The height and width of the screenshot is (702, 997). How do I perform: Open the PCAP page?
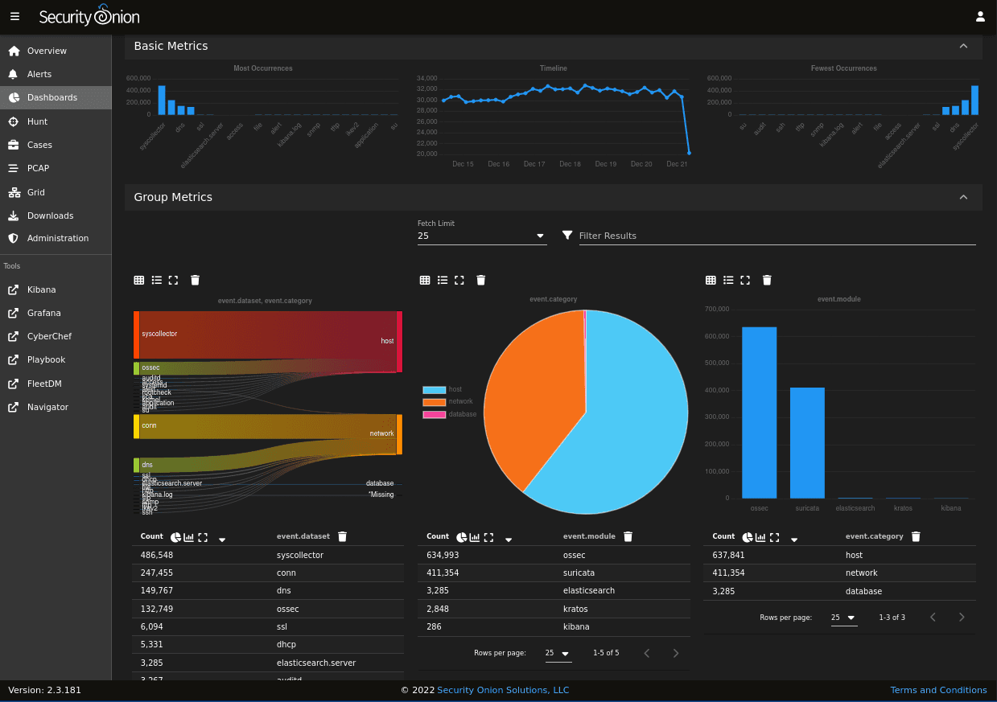(x=56, y=168)
